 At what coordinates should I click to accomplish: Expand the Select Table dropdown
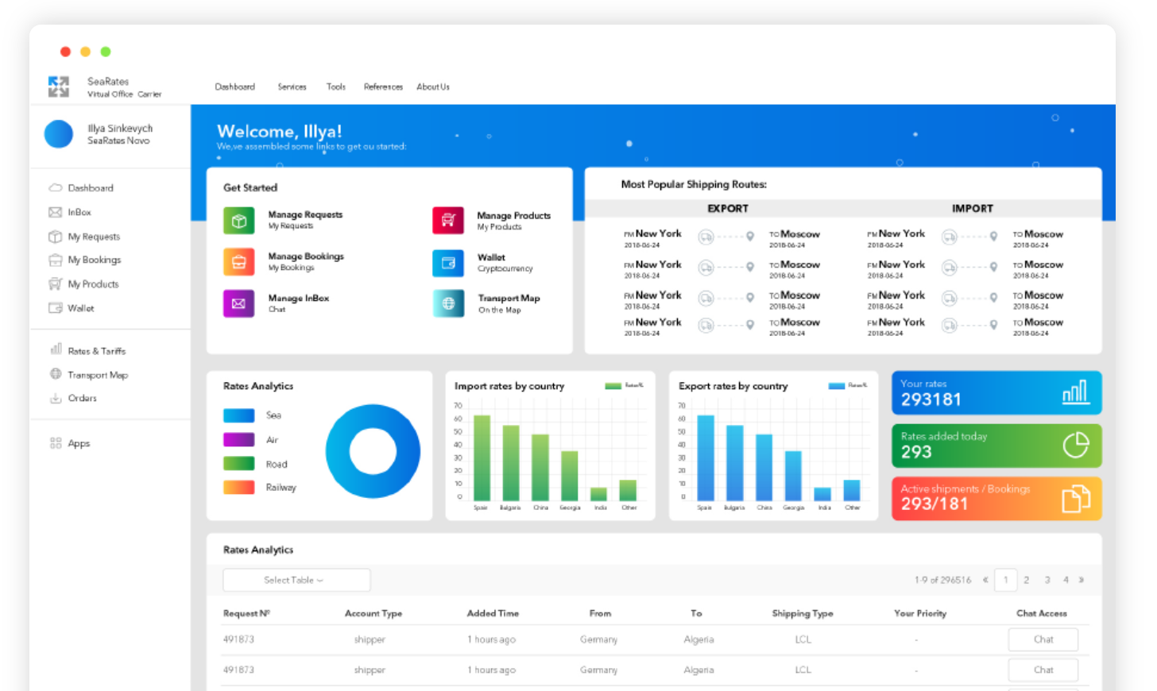tap(296, 580)
